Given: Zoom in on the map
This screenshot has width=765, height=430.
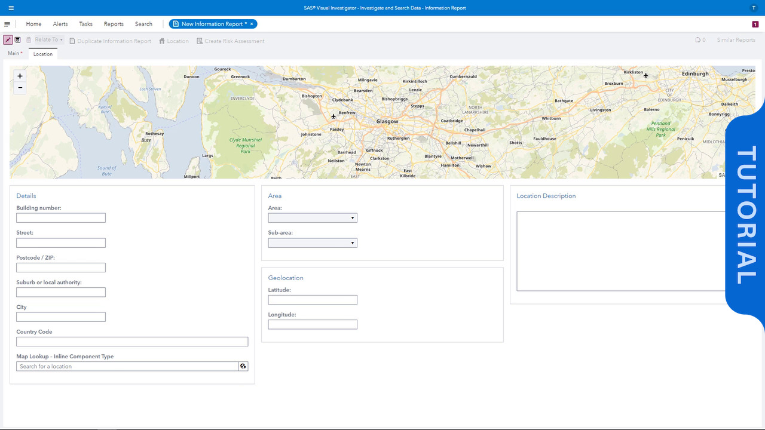Looking at the screenshot, I should 20,76.
